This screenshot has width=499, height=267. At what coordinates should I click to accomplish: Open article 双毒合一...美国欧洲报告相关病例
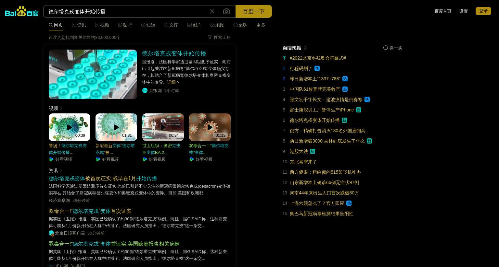[x=114, y=244]
